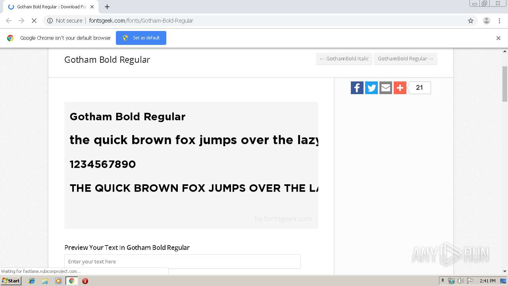The height and width of the screenshot is (286, 508).
Task: Select the Gotham Bold Regular browser tab
Action: click(x=50, y=7)
